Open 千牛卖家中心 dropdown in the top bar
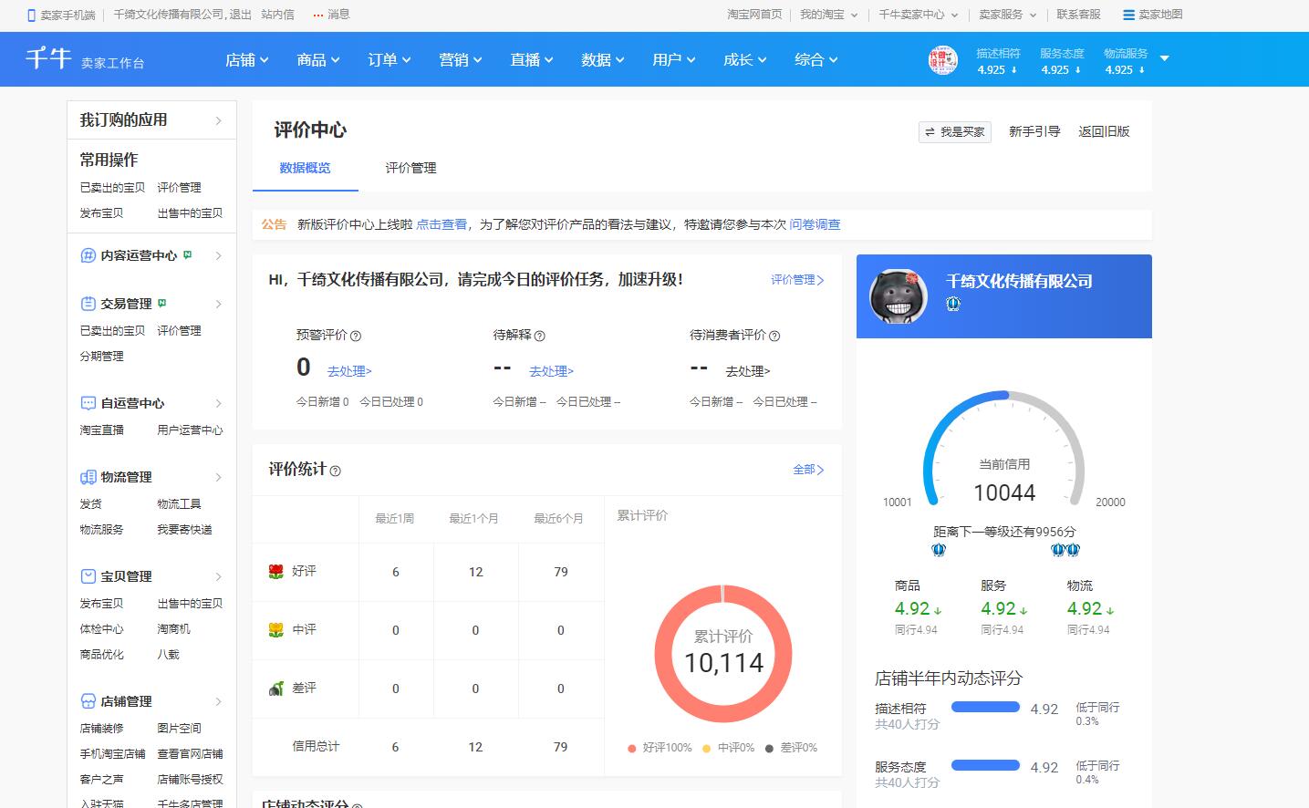Image resolution: width=1309 pixels, height=808 pixels. pyautogui.click(x=918, y=15)
